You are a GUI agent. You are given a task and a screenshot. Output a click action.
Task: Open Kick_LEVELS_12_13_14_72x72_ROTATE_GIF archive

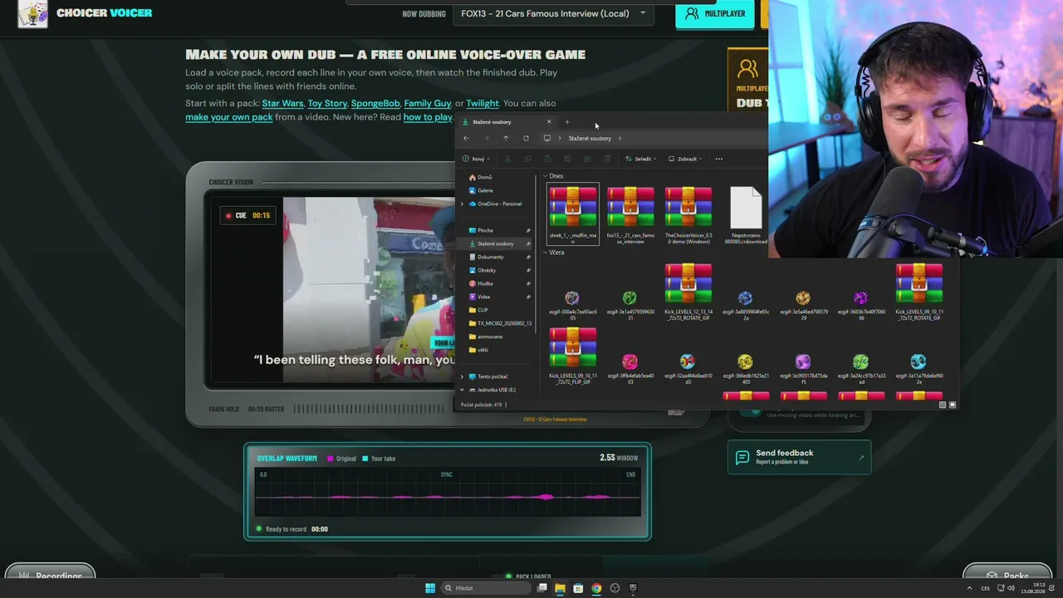[x=688, y=292]
